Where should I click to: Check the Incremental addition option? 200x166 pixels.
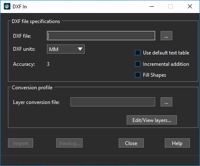pos(138,64)
